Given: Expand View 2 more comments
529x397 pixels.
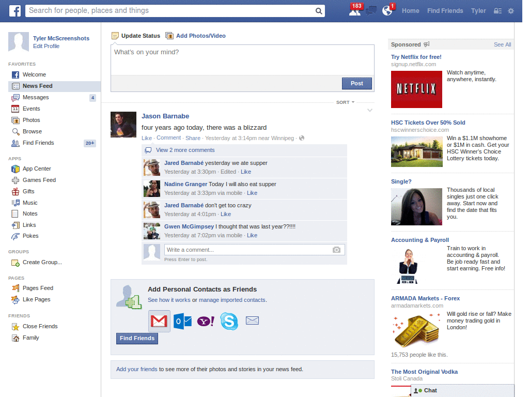Looking at the screenshot, I should (x=185, y=150).
